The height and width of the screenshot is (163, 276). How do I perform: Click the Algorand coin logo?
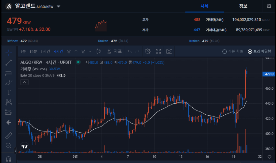pyautogui.click(x=9, y=6)
